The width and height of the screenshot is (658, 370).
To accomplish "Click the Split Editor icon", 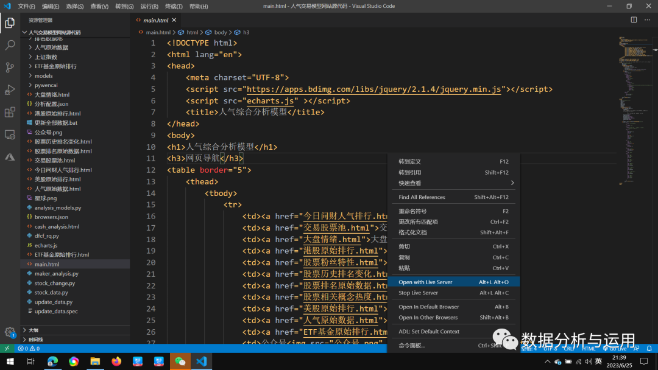I will [634, 19].
